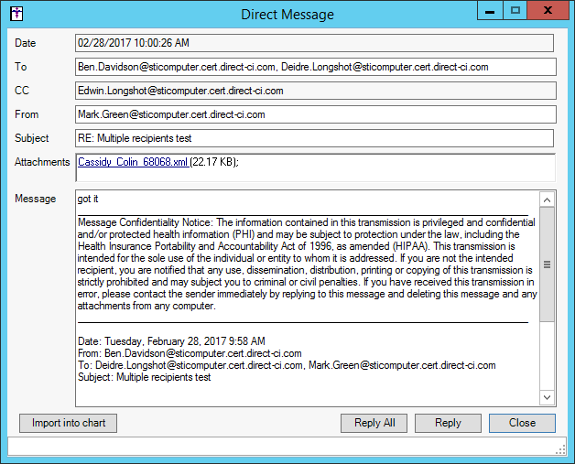Click the Attachments label
This screenshot has height=464, width=575.
[42, 162]
